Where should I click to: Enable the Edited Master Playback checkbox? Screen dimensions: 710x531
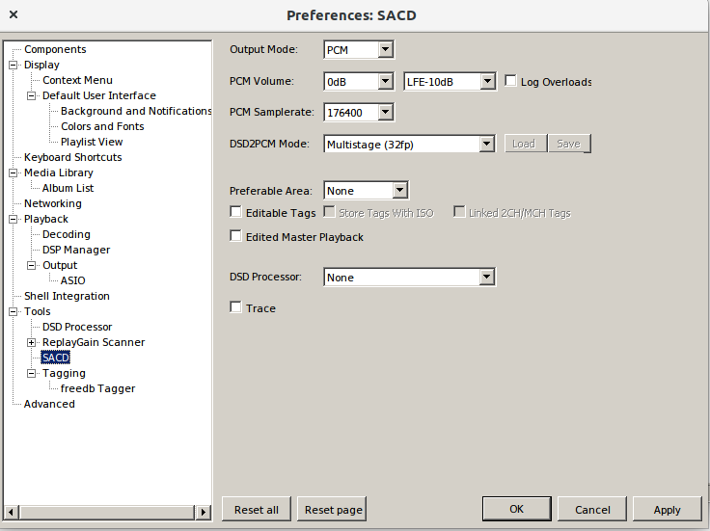(236, 236)
